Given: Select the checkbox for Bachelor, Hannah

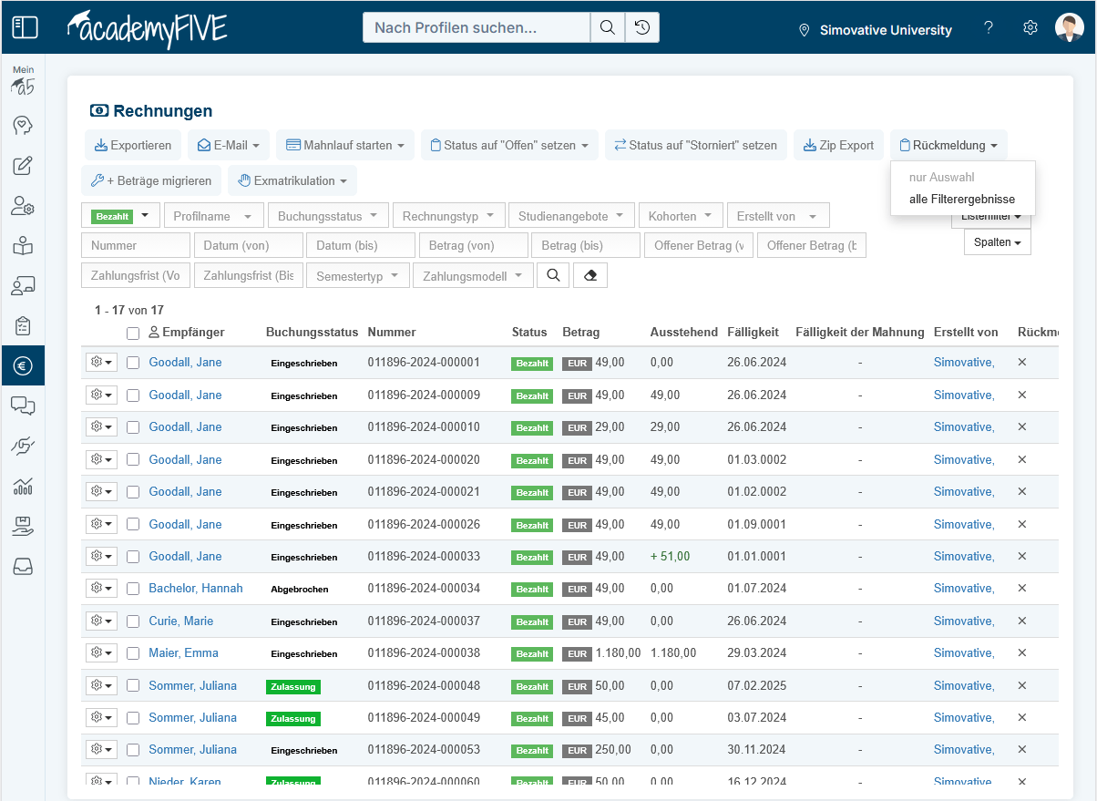Looking at the screenshot, I should pyautogui.click(x=133, y=589).
